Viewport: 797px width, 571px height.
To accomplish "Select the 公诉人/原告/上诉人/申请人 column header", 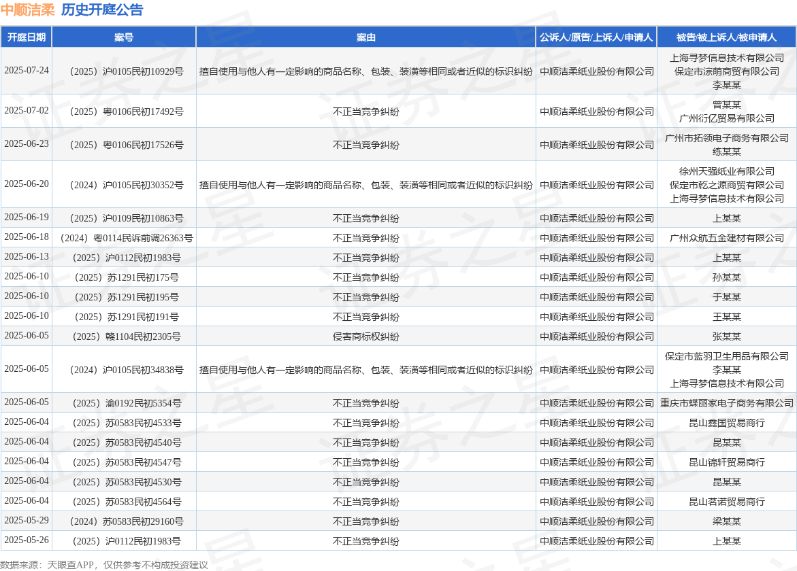I will tap(596, 37).
